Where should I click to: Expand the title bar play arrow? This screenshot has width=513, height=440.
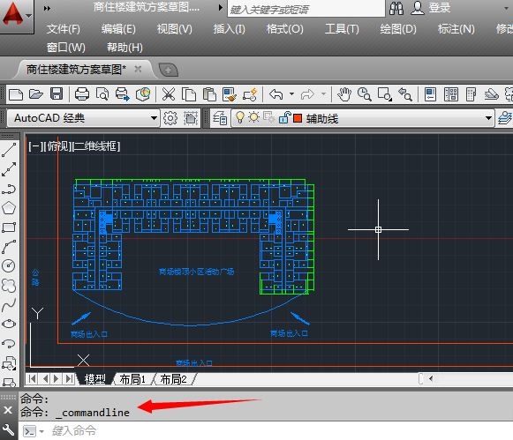221,7
